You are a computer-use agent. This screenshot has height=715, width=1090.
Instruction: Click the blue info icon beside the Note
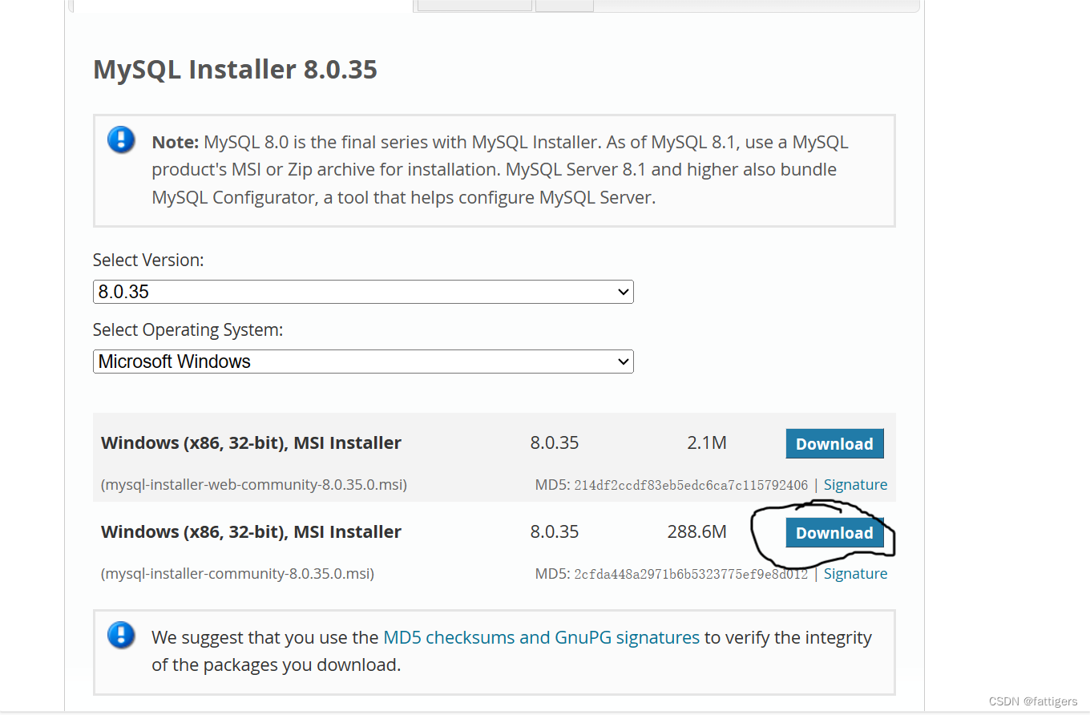[121, 140]
